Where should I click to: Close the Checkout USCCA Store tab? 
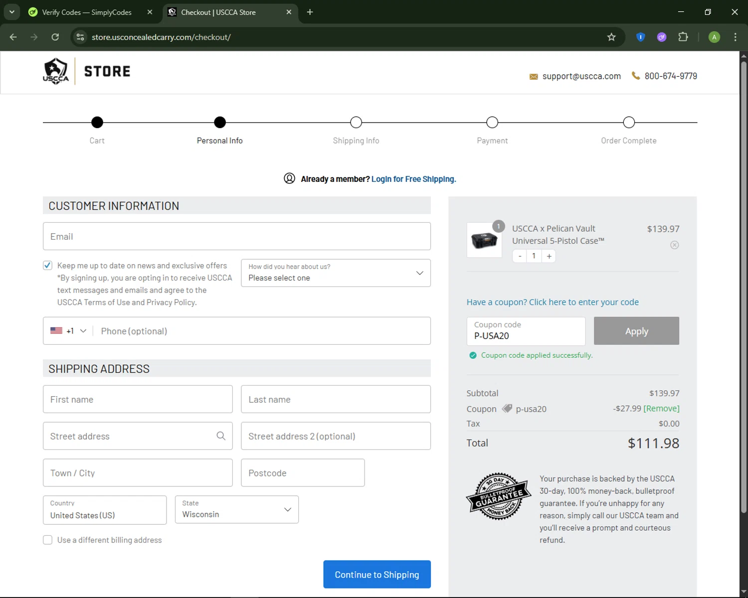pos(289,12)
